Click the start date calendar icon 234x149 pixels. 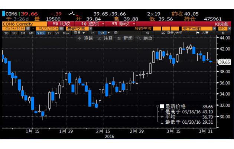pos(28,29)
